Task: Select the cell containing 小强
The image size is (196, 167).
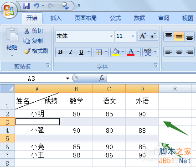Action: (x=37, y=130)
